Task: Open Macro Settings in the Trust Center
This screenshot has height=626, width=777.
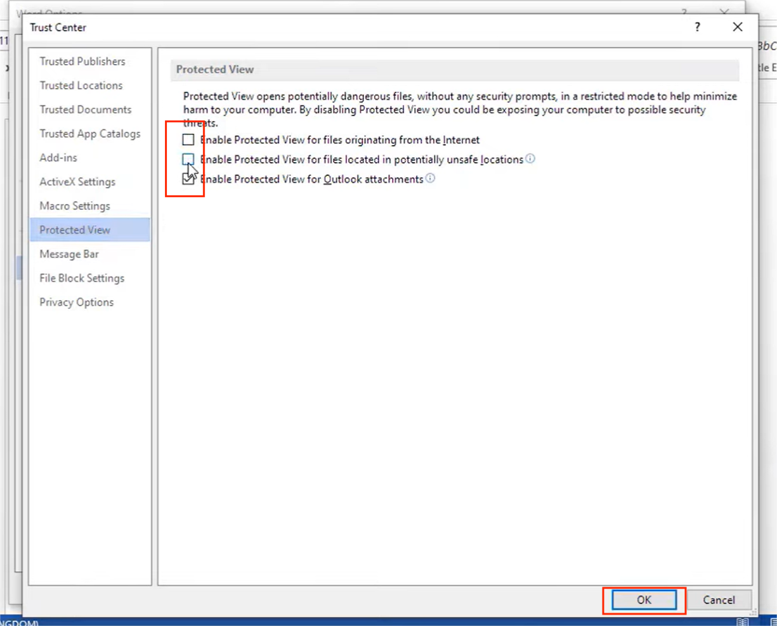Action: [74, 205]
